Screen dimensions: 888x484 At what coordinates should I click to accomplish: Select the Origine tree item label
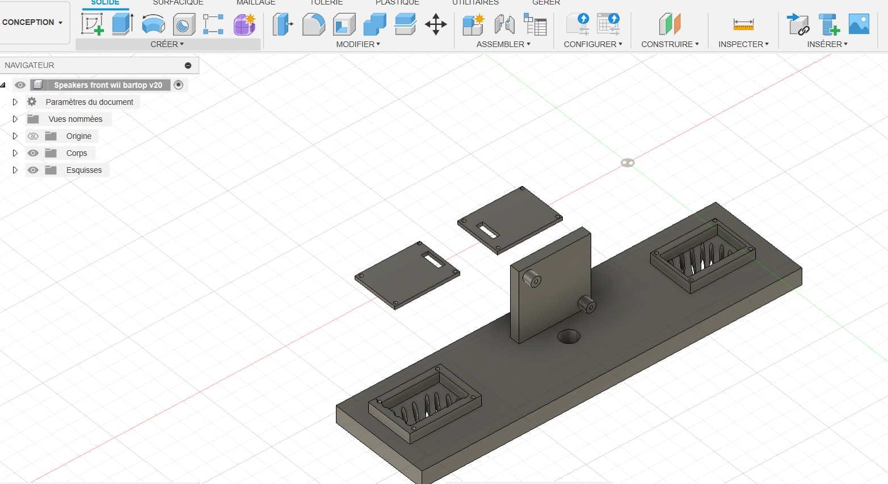[x=79, y=136]
